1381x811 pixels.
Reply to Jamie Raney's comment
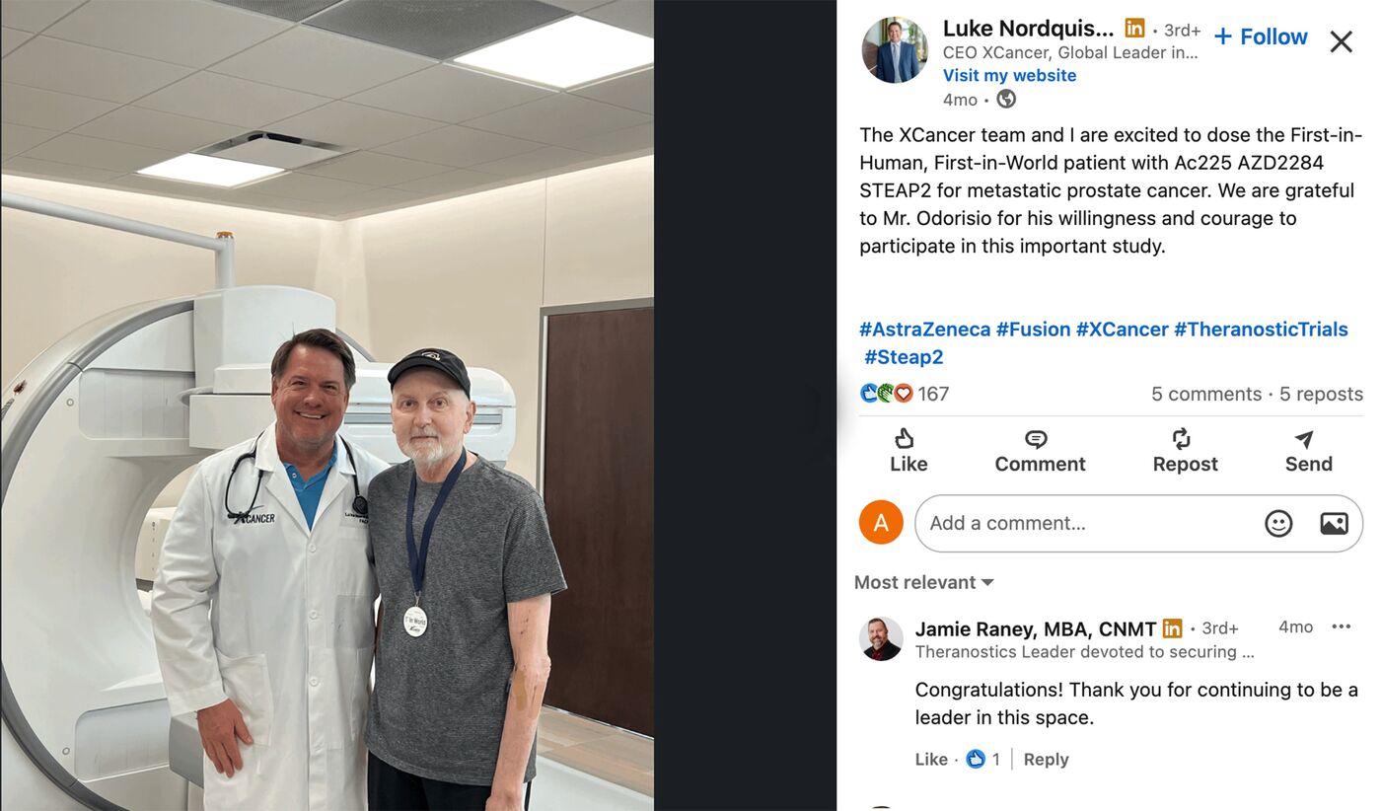pyautogui.click(x=1046, y=759)
